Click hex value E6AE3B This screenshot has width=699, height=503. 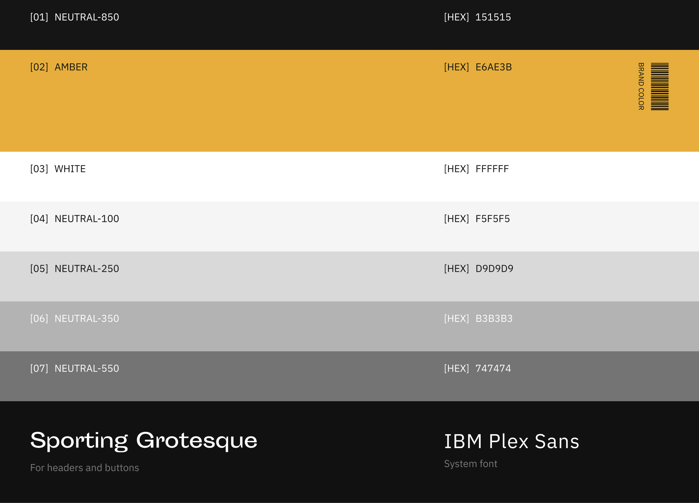click(494, 67)
